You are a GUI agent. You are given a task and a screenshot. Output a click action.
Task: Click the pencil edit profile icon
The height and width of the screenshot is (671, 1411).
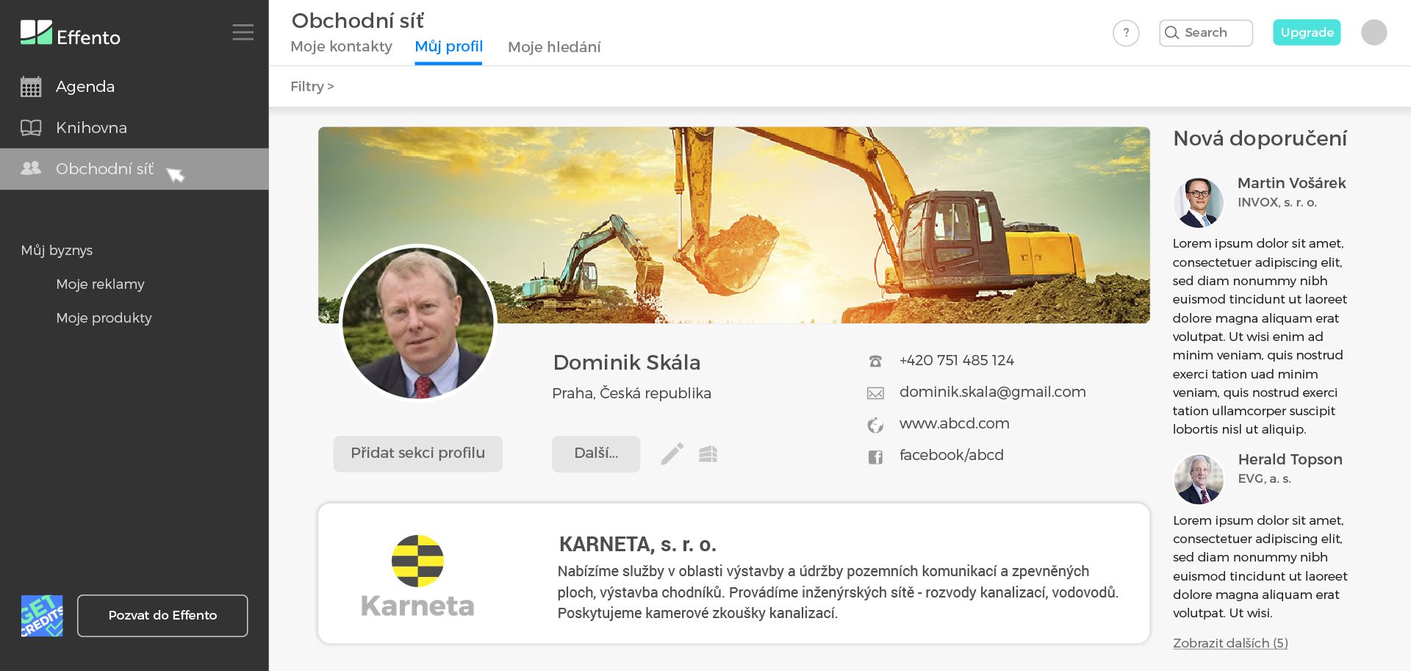[672, 454]
